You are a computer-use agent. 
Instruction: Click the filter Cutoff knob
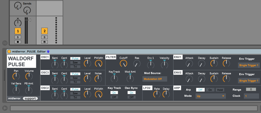(x=124, y=63)
